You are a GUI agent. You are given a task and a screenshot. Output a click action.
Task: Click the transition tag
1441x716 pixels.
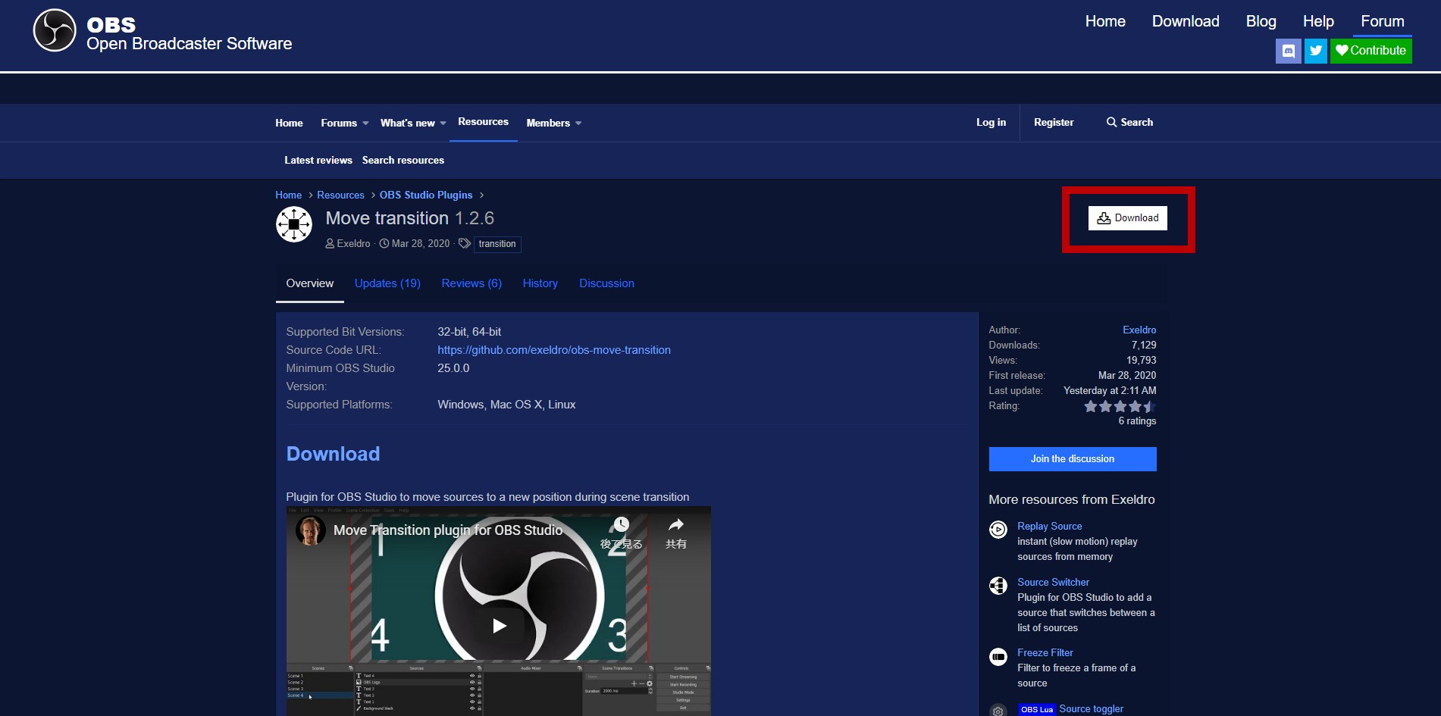click(497, 244)
